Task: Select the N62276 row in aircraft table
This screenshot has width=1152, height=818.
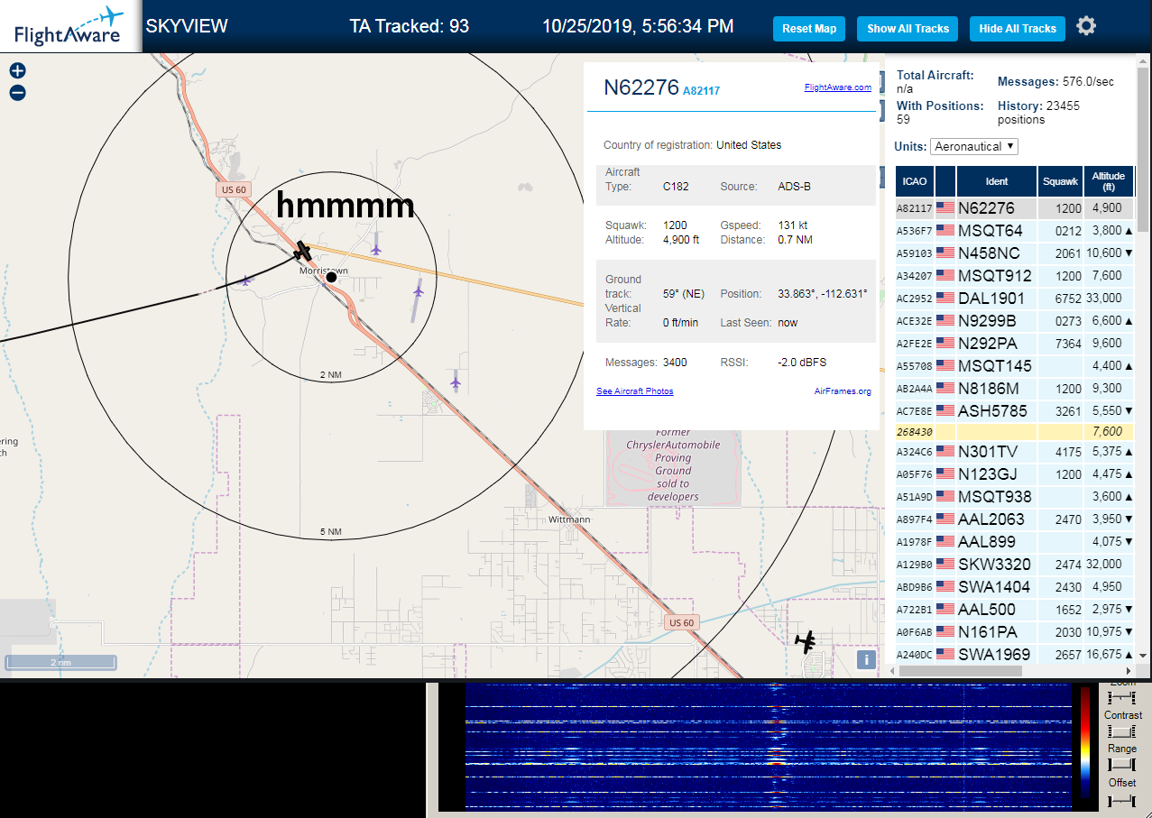Action: tap(1015, 208)
